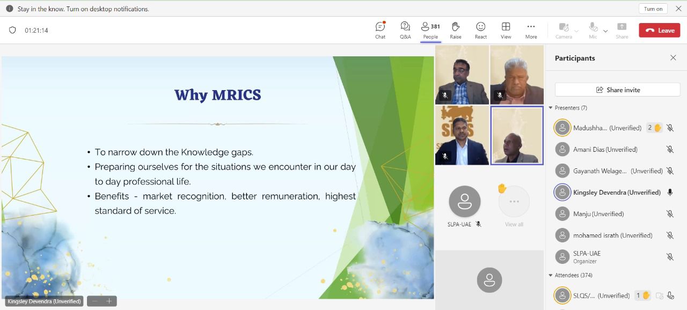Toggle microphone icon for Kingsley Devendra
Viewport: 687px width, 310px height.
(670, 193)
